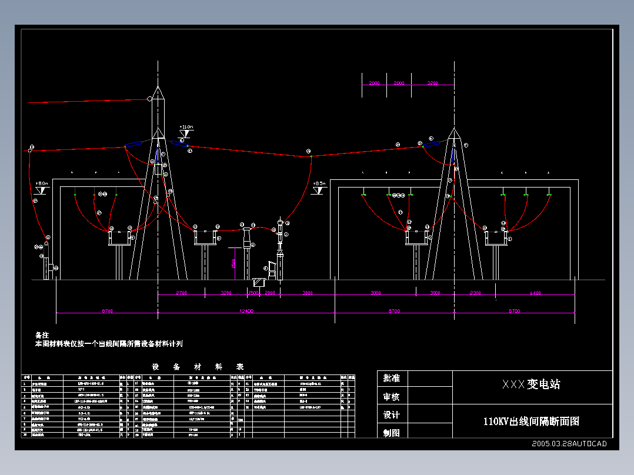Select the 2700 dimension label

[181, 293]
